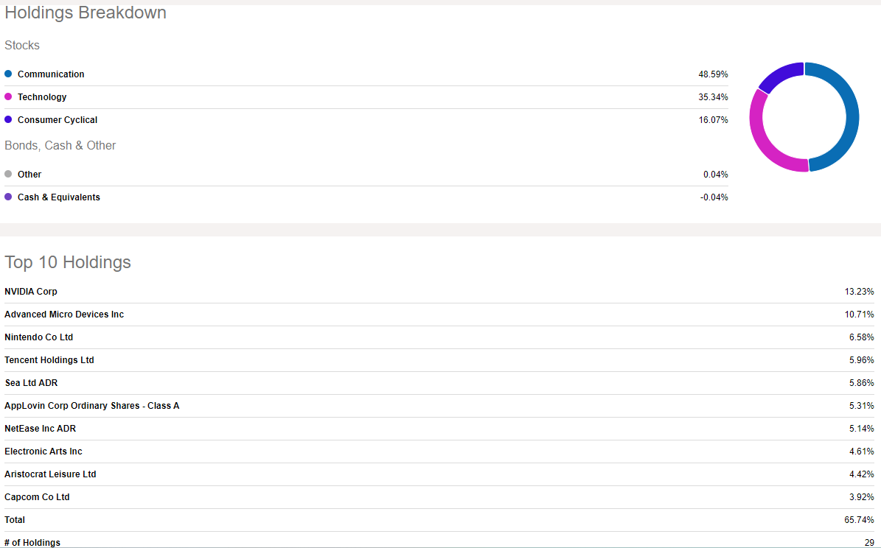Click the NetEase Inc ADR holding
This screenshot has width=881, height=548.
[x=40, y=429]
